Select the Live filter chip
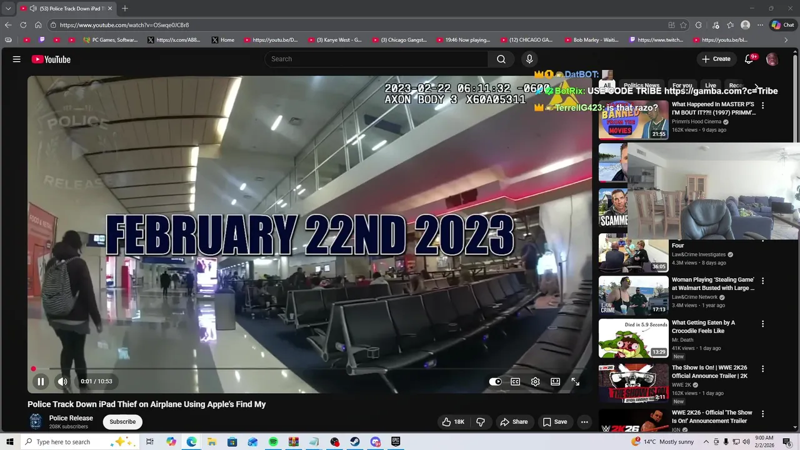This screenshot has height=450, width=800. click(x=711, y=86)
